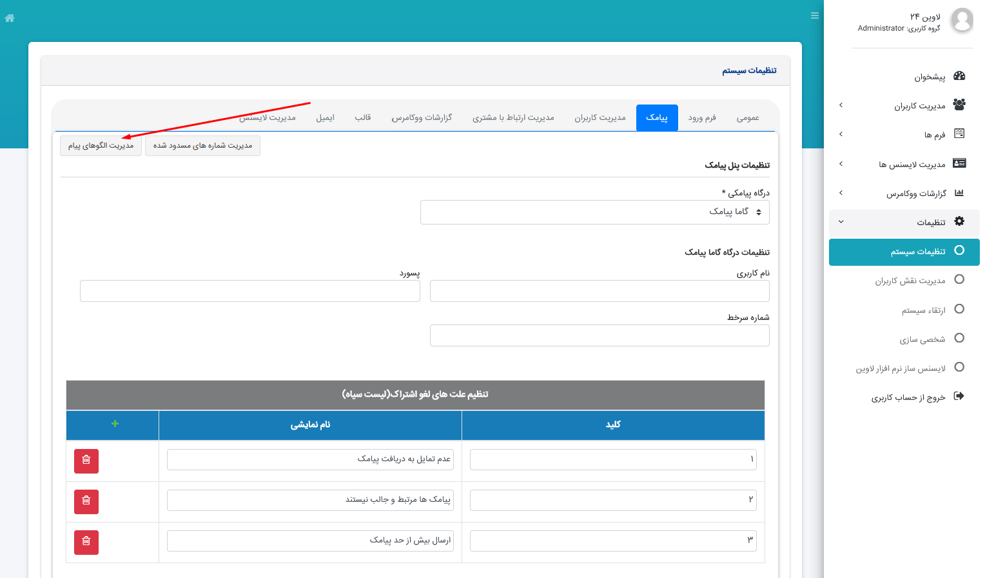Click the home icon in the teal top bar
Image resolution: width=985 pixels, height=578 pixels.
pyautogui.click(x=9, y=17)
